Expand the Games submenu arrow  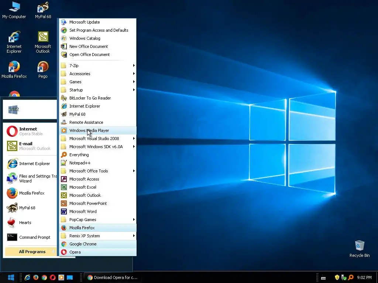click(x=134, y=82)
